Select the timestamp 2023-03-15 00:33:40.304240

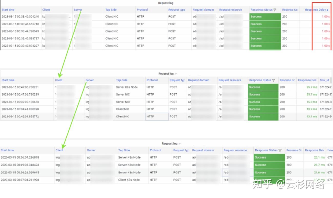[x=20, y=17]
